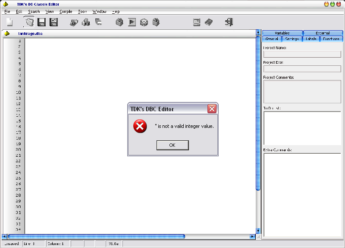Click the editor's vertical scrollbar down arrow
Viewport: 345px width, 248px height.
tap(258, 231)
